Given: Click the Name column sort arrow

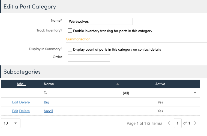Looking at the screenshot, I should [118, 84].
